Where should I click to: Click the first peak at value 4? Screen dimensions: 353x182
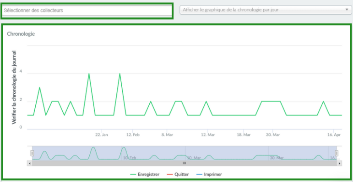point(89,74)
